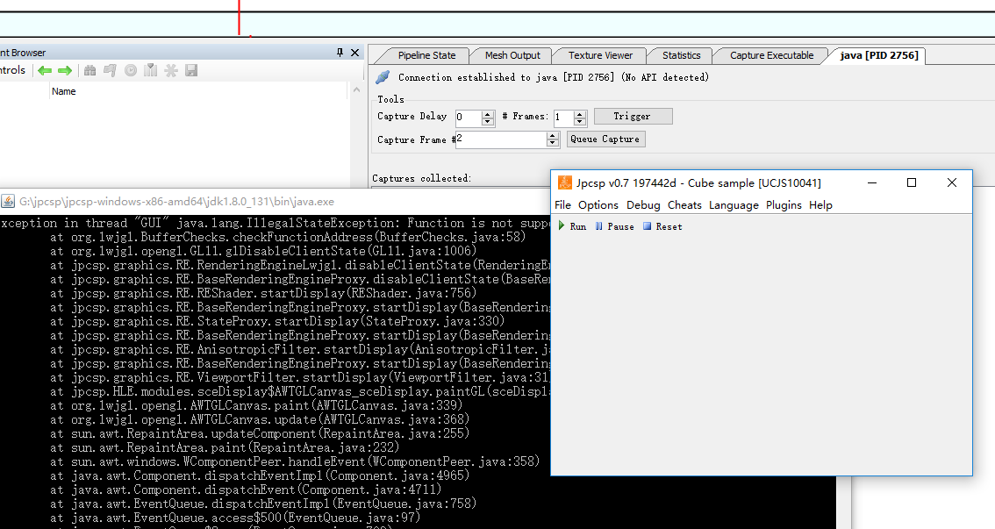Viewport: 995px width, 529px height.
Task: Click the floppy disk export icon
Action: click(191, 70)
